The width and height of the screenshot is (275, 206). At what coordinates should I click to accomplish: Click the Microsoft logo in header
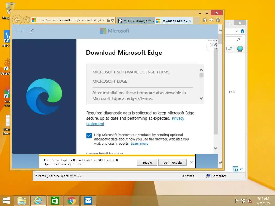click(115, 31)
